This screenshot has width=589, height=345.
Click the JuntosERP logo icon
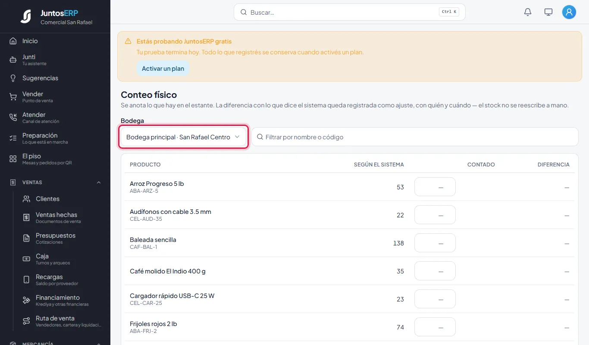click(26, 17)
